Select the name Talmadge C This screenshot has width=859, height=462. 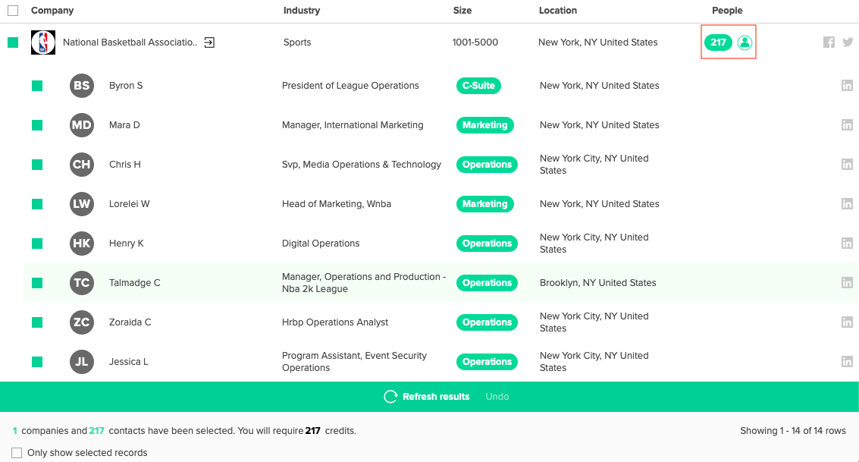click(x=135, y=283)
